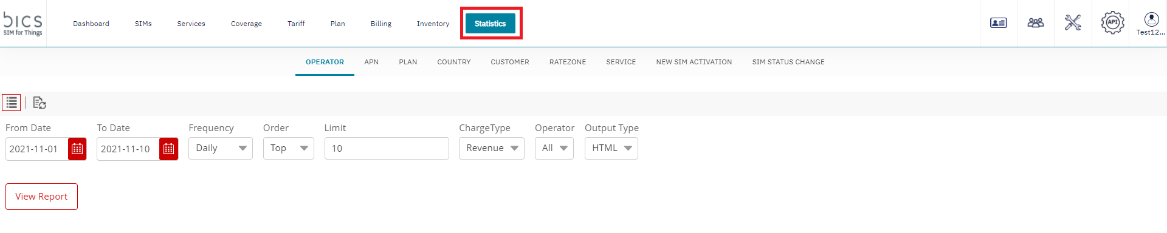Image resolution: width=1167 pixels, height=233 pixels.
Task: Click the tools wrench icon
Action: 1073,23
